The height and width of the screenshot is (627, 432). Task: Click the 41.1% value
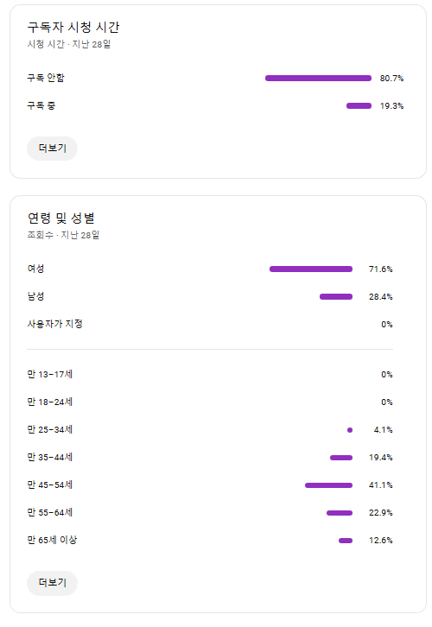[380, 485]
